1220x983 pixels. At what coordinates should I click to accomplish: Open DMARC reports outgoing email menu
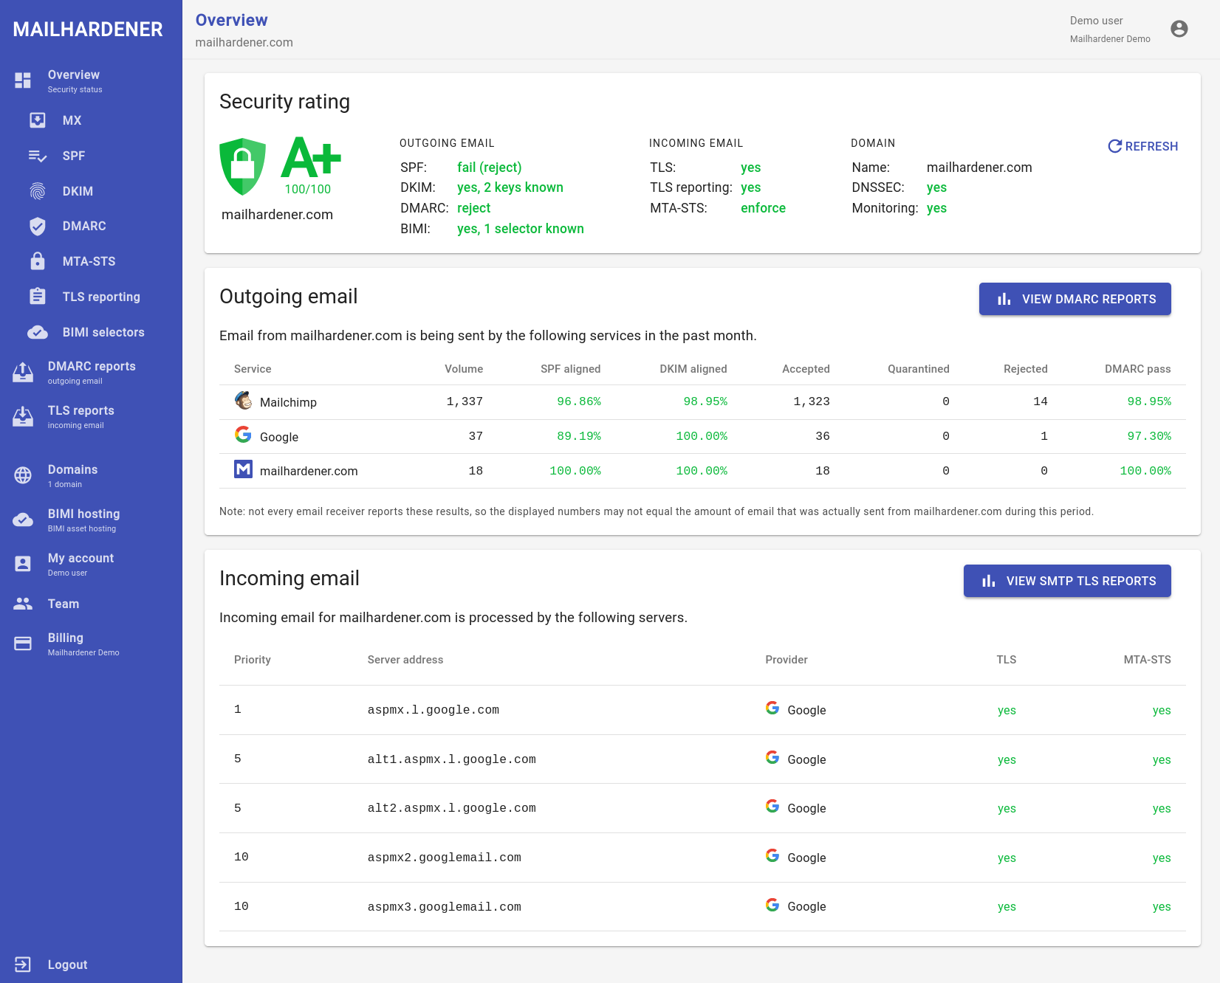[91, 372]
